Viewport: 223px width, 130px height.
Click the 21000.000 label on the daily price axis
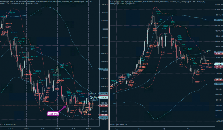pyautogui.click(x=220, y=5)
